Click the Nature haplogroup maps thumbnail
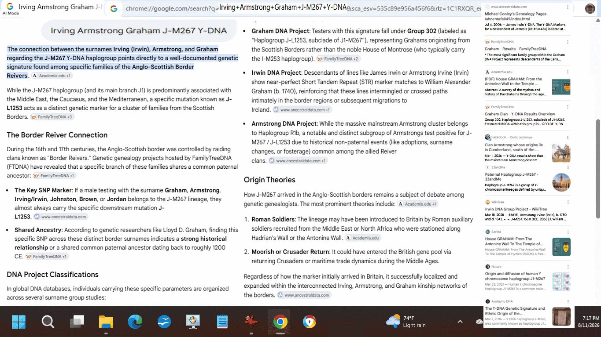601x337 pixels. coord(561,282)
